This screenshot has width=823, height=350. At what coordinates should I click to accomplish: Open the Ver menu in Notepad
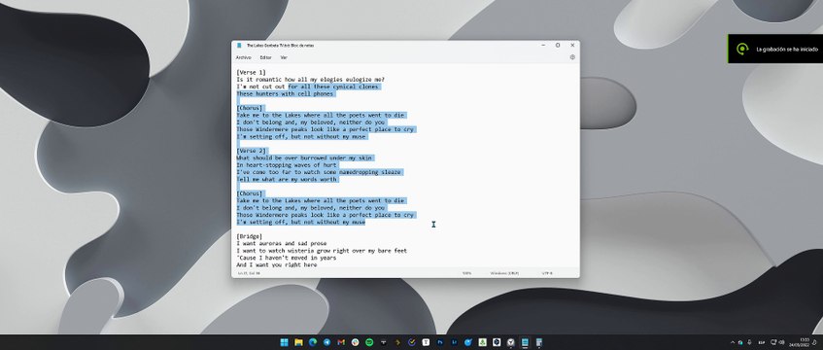pos(284,57)
